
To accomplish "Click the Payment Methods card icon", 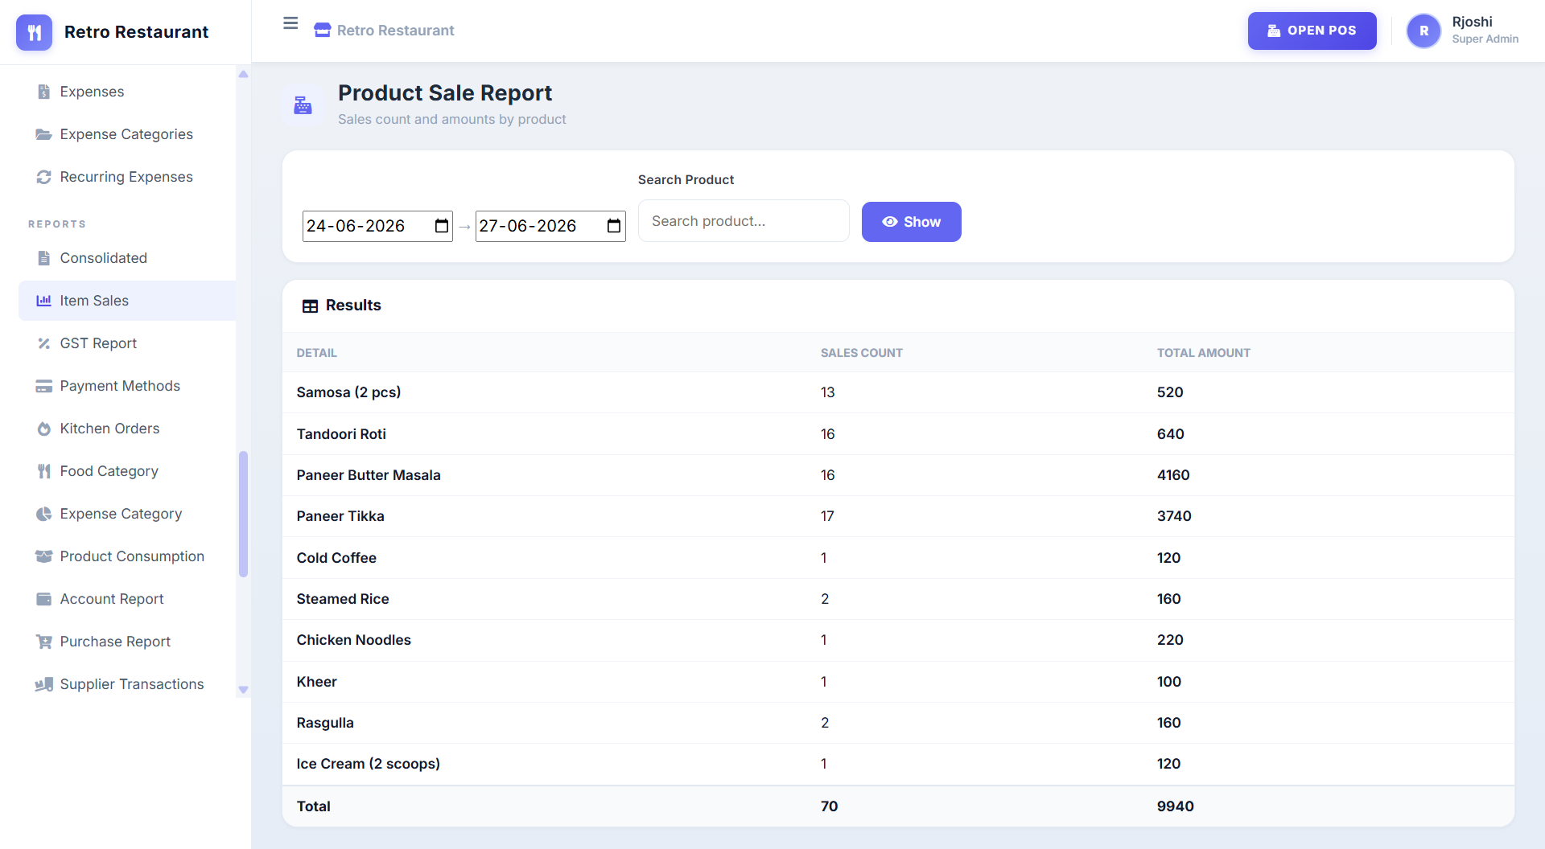I will (x=43, y=386).
